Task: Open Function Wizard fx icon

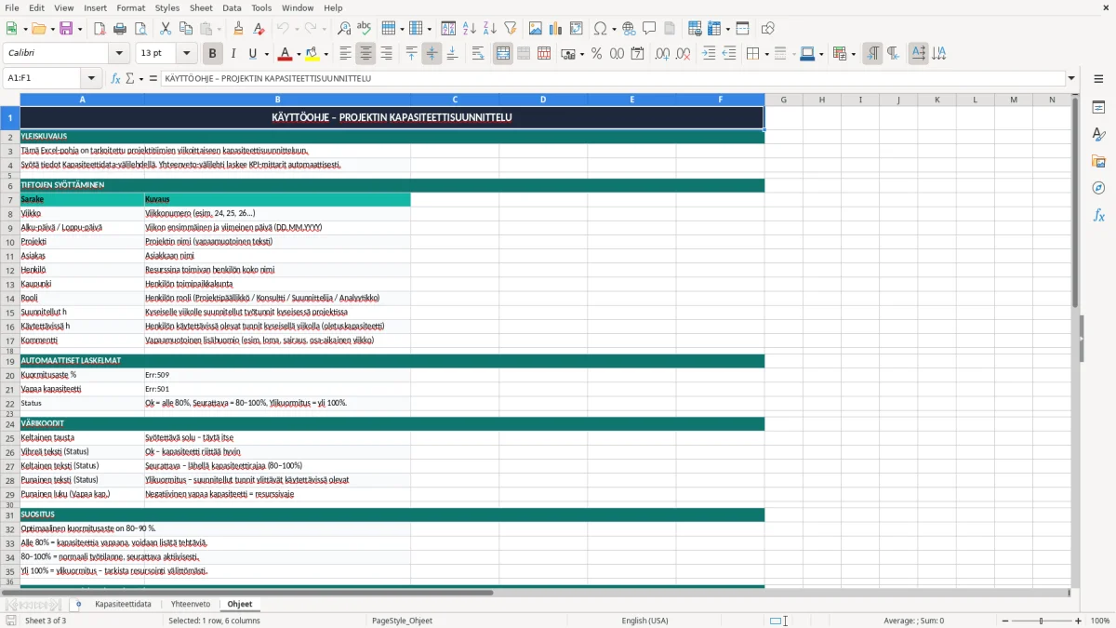Action: pyautogui.click(x=116, y=79)
